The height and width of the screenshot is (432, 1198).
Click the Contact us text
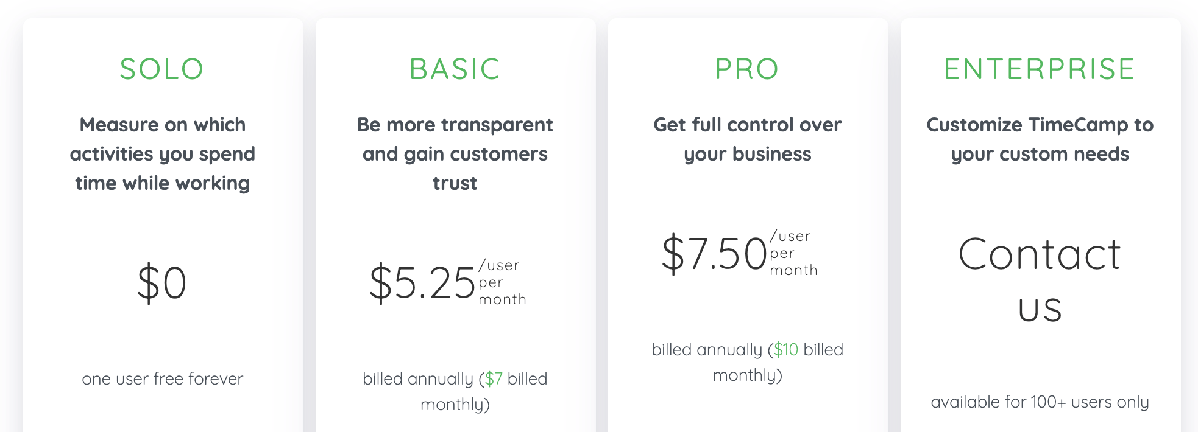[1040, 281]
